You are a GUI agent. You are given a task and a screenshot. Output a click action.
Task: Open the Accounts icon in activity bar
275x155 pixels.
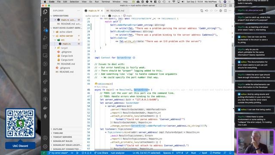coord(45,138)
